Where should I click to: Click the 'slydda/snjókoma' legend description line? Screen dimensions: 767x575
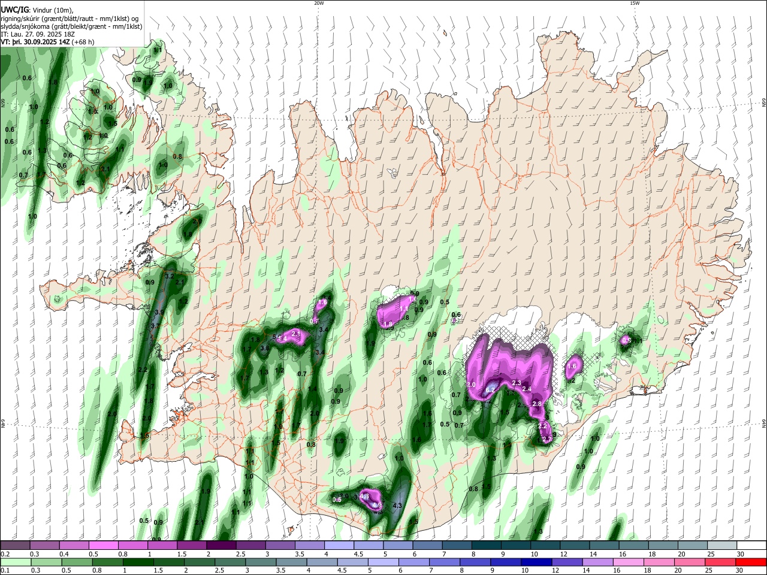tap(71, 26)
